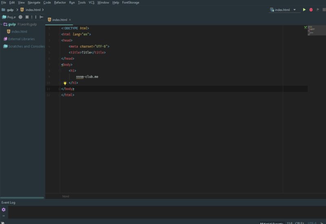The image size is (326, 224).
Task: Run index.html with the green play icon
Action: [x=304, y=10]
